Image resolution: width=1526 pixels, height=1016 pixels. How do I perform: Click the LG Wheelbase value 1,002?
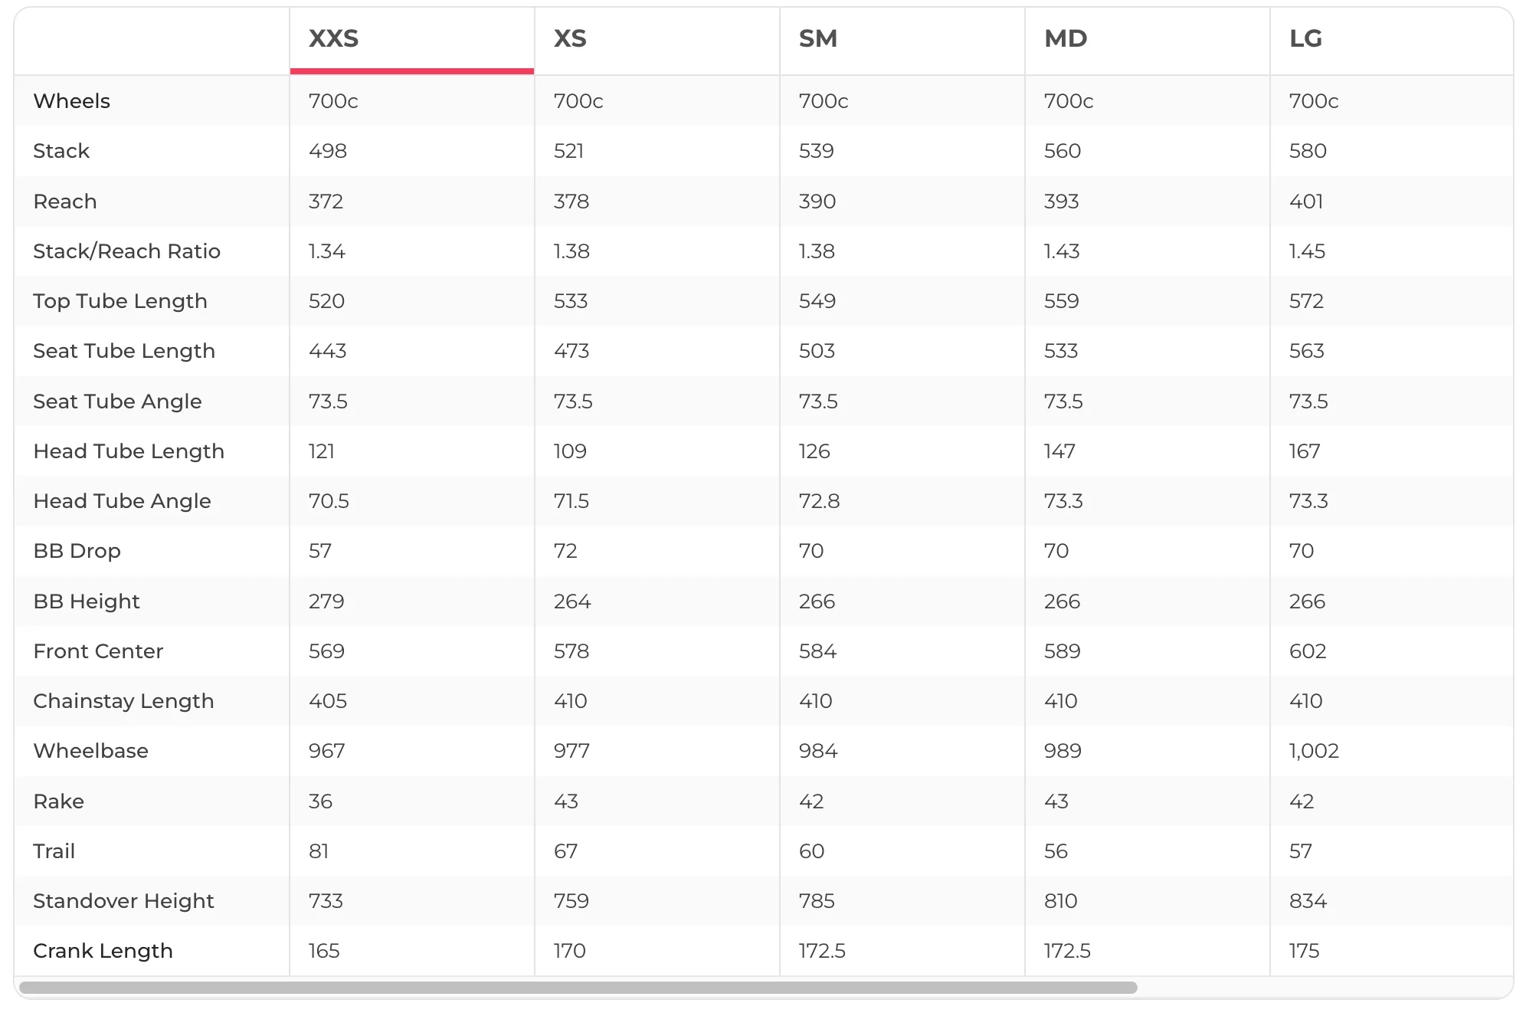tap(1314, 751)
